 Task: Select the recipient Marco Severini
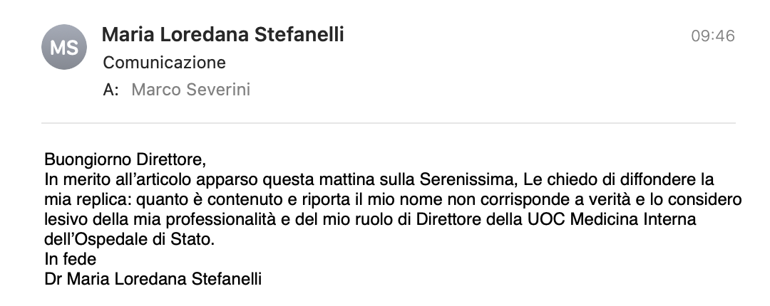(x=191, y=90)
